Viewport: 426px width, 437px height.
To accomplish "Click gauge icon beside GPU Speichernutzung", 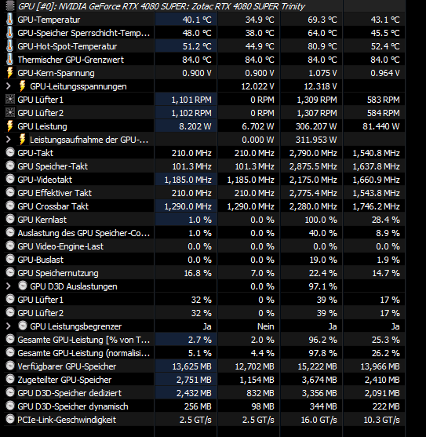I will (10, 272).
